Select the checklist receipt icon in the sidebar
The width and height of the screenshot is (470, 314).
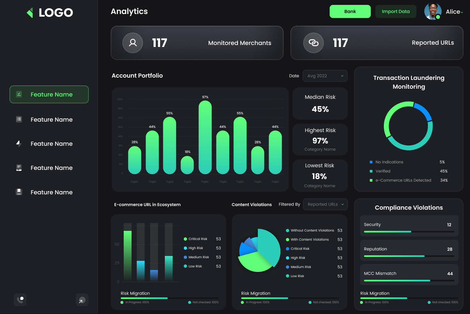click(19, 94)
